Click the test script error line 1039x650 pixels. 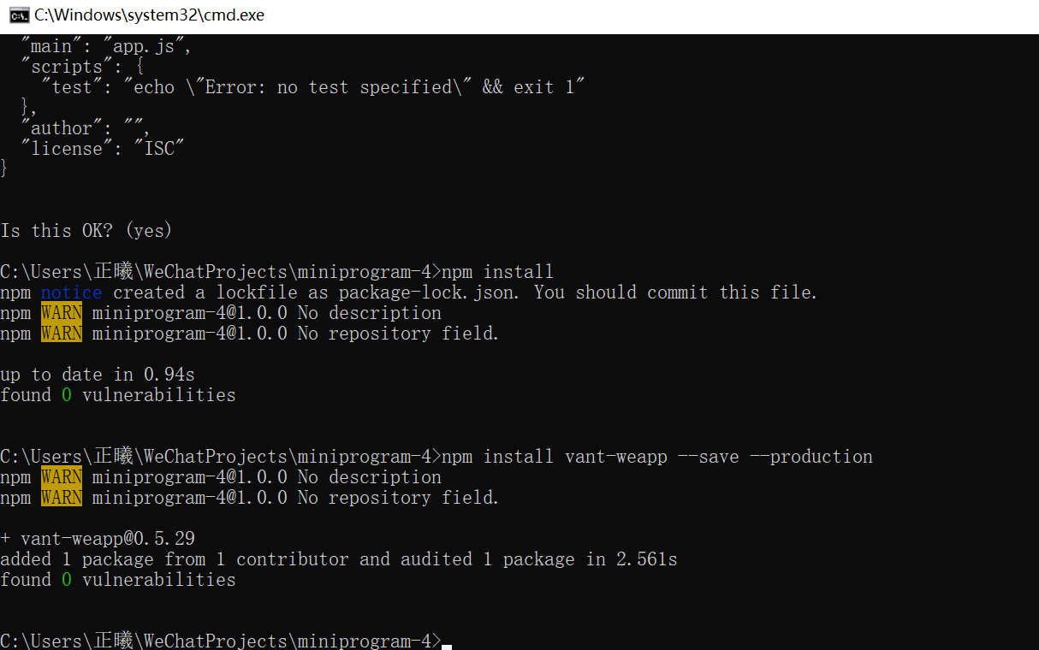[x=317, y=86]
